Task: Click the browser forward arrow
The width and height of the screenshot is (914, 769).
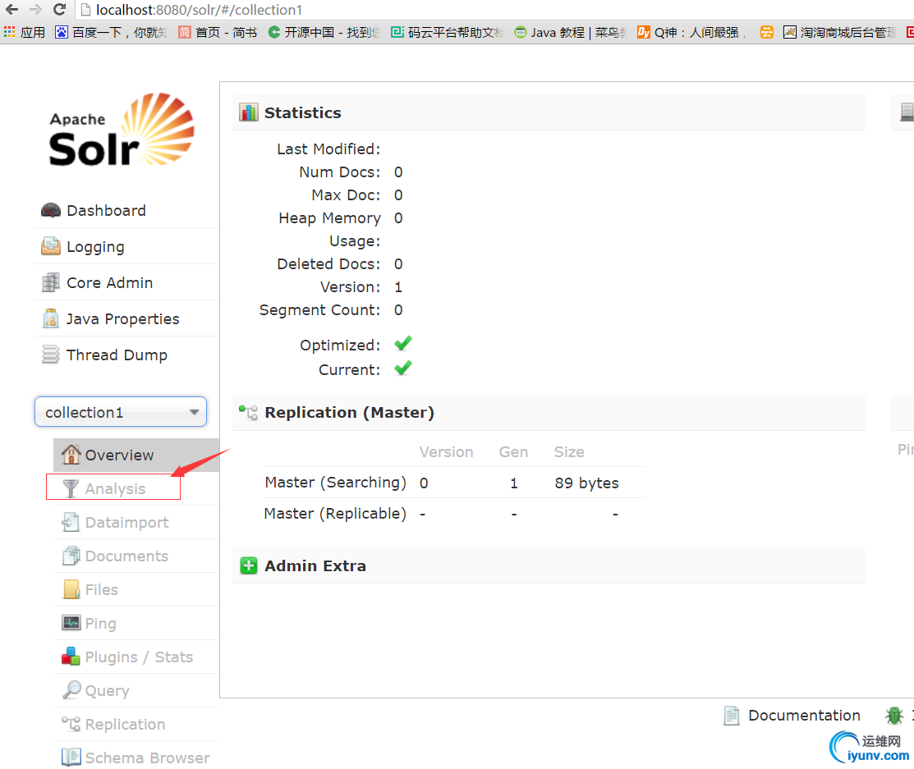Action: tap(35, 9)
